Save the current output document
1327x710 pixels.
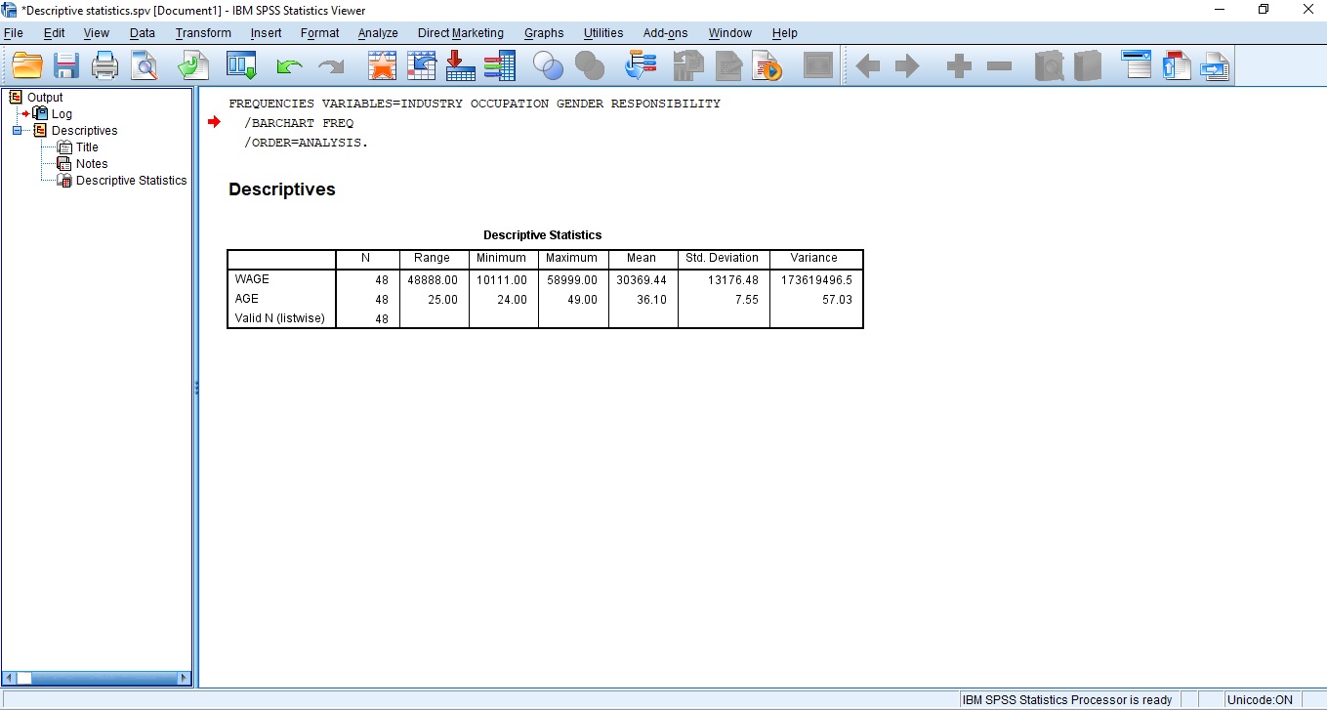pos(65,65)
